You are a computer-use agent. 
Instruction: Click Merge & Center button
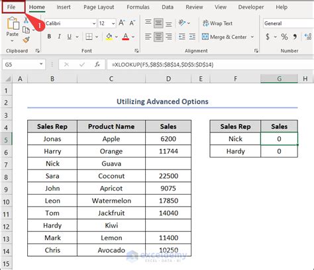224,37
